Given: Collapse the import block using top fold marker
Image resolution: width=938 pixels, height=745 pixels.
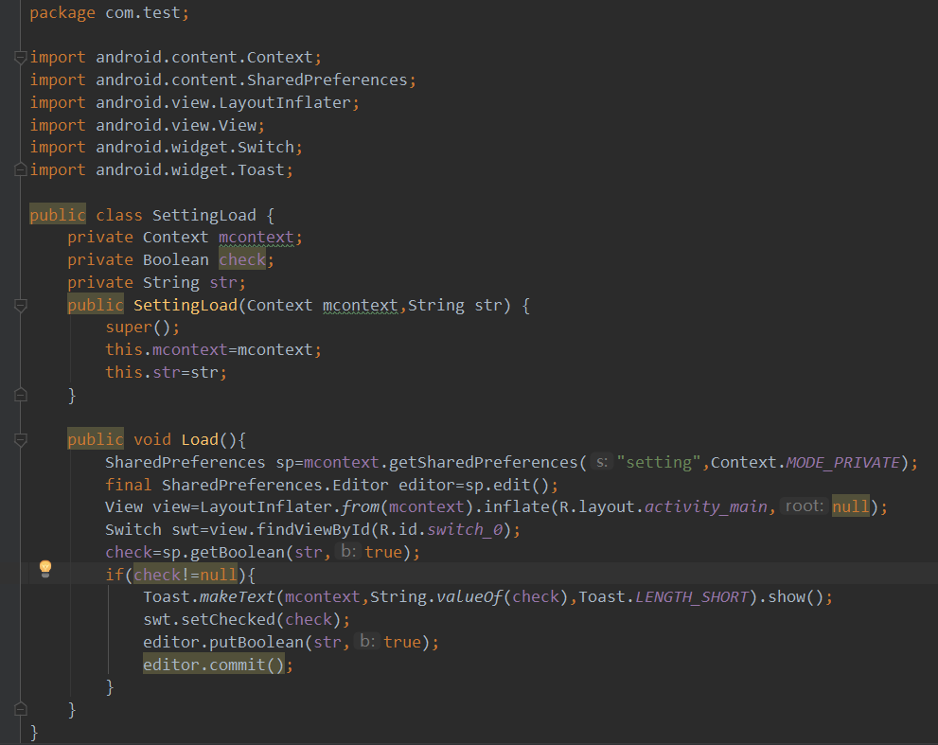Looking at the screenshot, I should 20,58.
